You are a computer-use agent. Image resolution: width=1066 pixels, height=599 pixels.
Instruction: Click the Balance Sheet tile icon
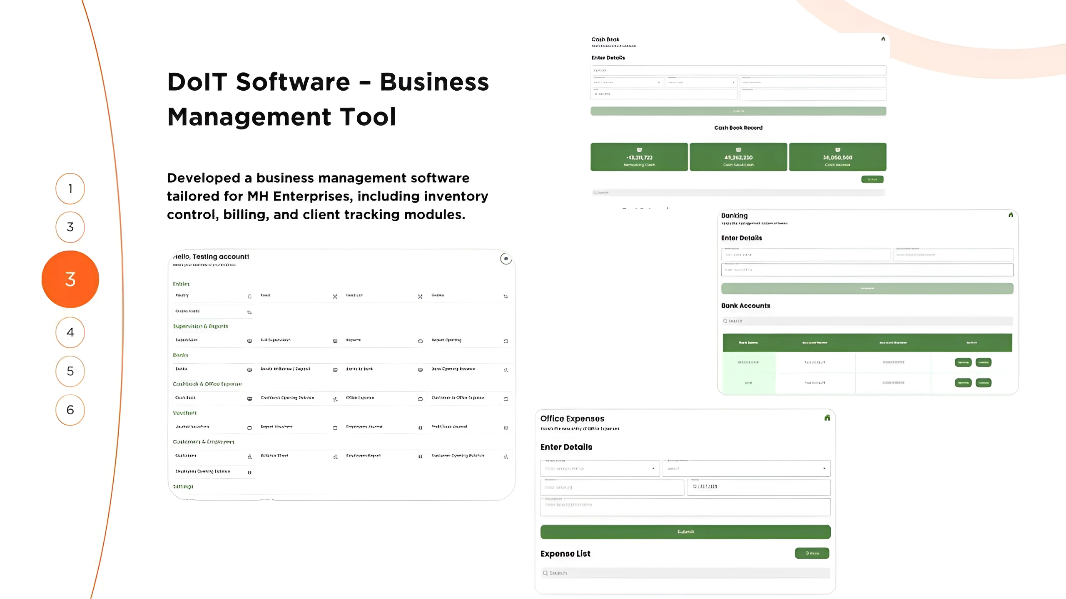[x=335, y=456]
